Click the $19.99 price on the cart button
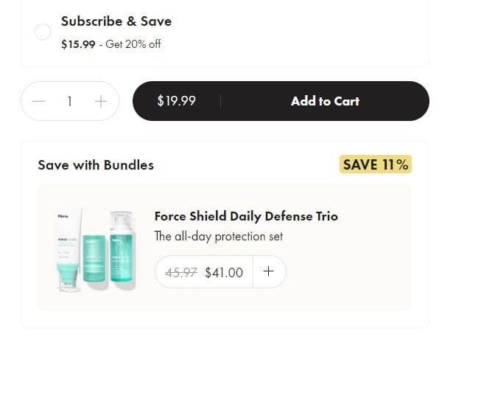Image resolution: width=495 pixels, height=413 pixels. click(176, 101)
